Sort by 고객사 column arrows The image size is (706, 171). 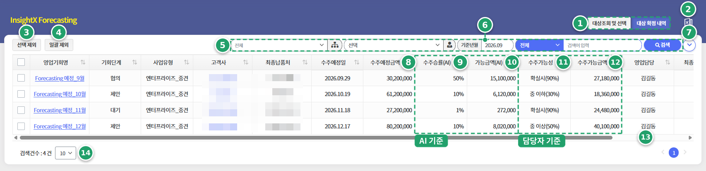[x=246, y=62]
